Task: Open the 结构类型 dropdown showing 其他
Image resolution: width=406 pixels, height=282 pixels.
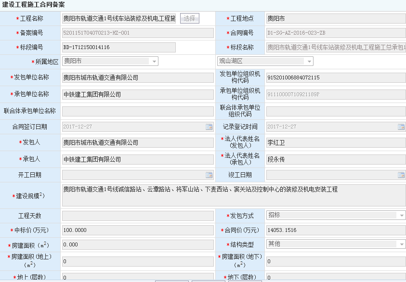Action: [401, 244]
